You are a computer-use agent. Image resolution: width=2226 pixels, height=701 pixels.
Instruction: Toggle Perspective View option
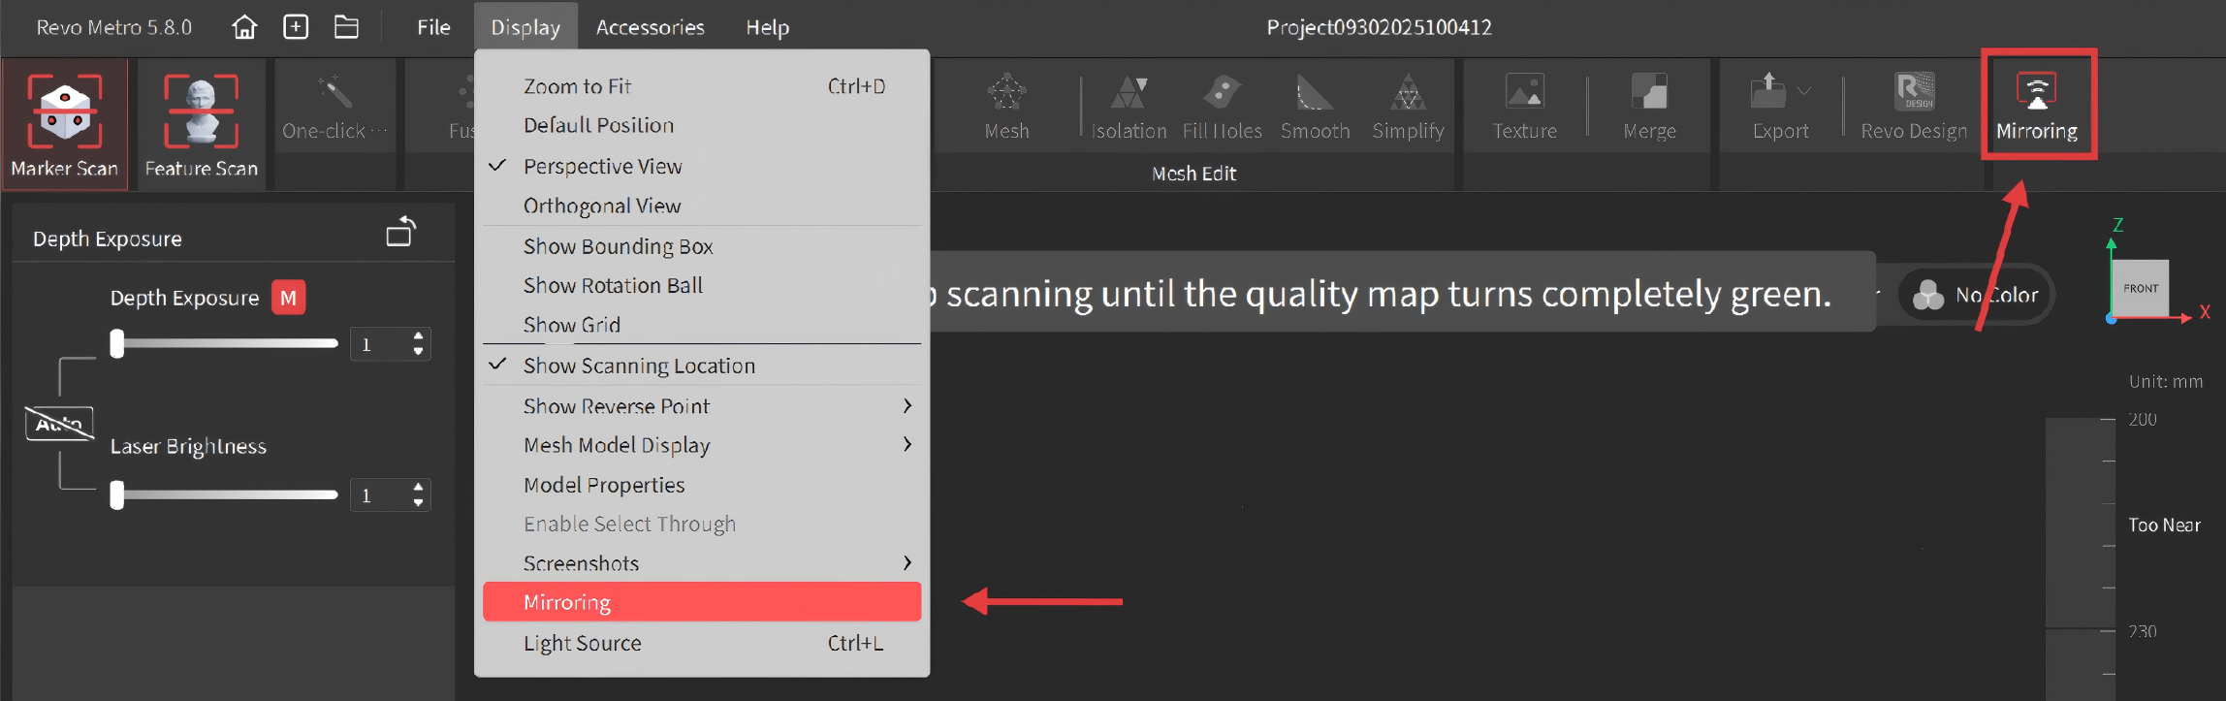(x=602, y=167)
